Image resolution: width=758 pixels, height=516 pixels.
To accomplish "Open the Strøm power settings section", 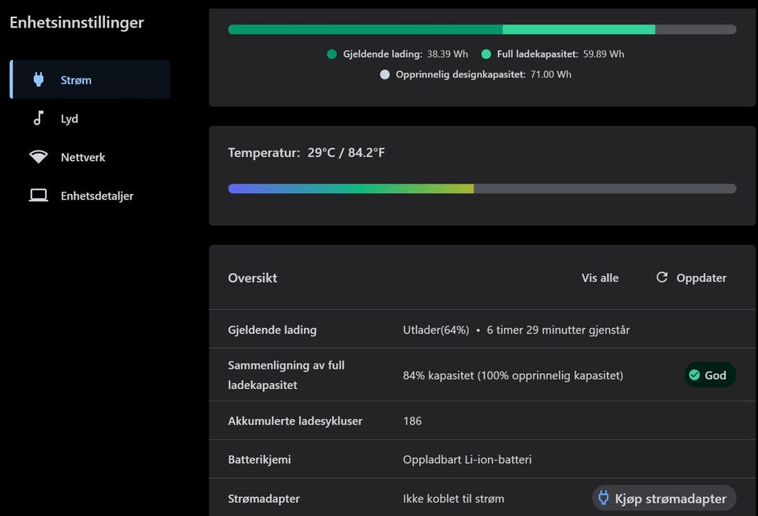I will [x=90, y=80].
